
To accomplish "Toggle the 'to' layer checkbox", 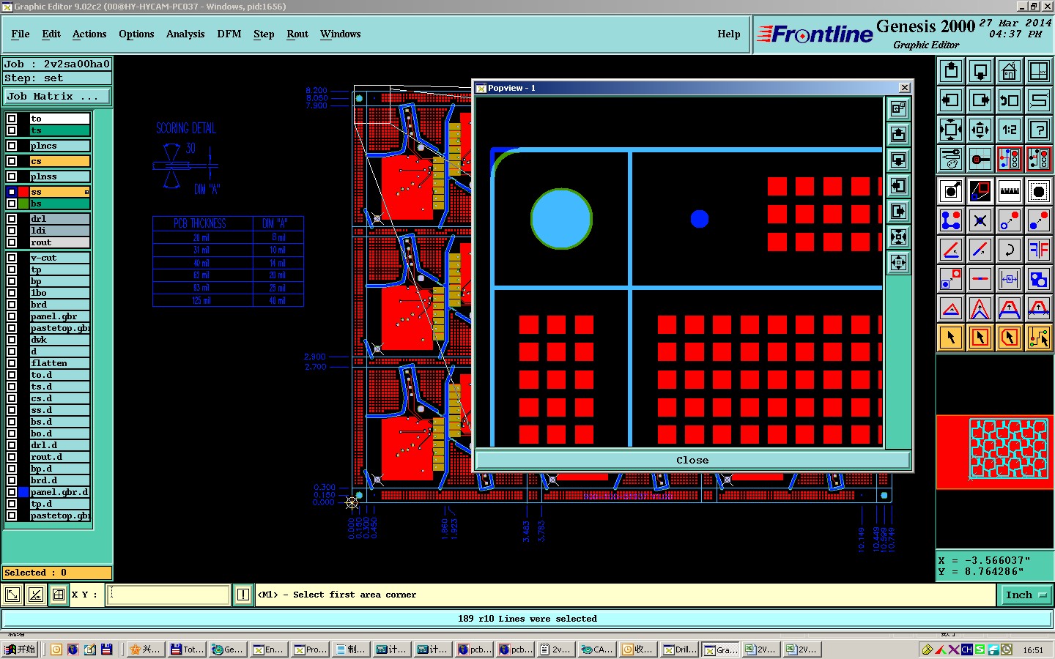I will [12, 119].
